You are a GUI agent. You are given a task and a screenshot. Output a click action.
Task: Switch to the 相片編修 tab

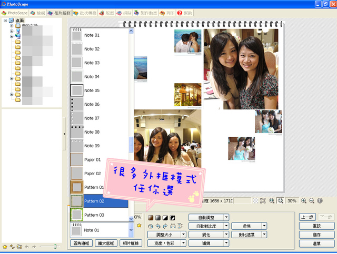coord(60,13)
